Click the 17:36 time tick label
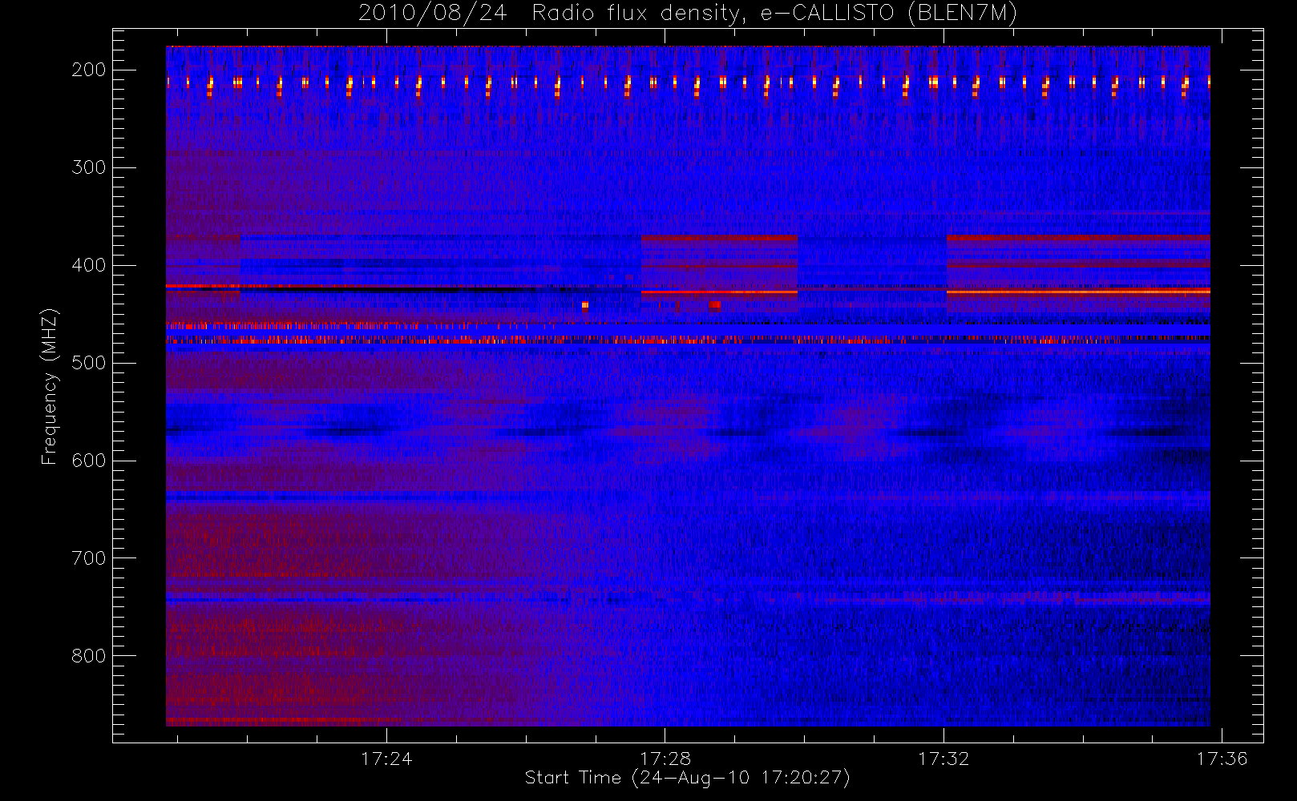This screenshot has height=801, width=1297. pos(1222,759)
